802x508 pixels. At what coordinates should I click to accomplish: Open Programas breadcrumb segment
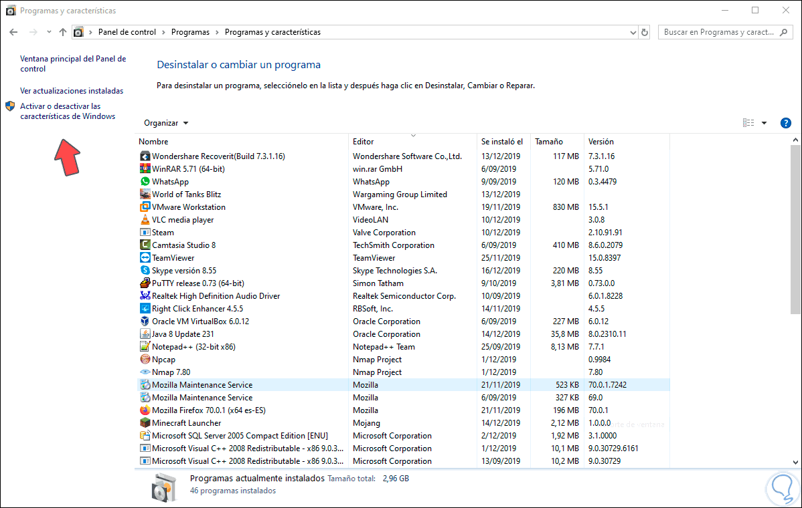pyautogui.click(x=190, y=32)
